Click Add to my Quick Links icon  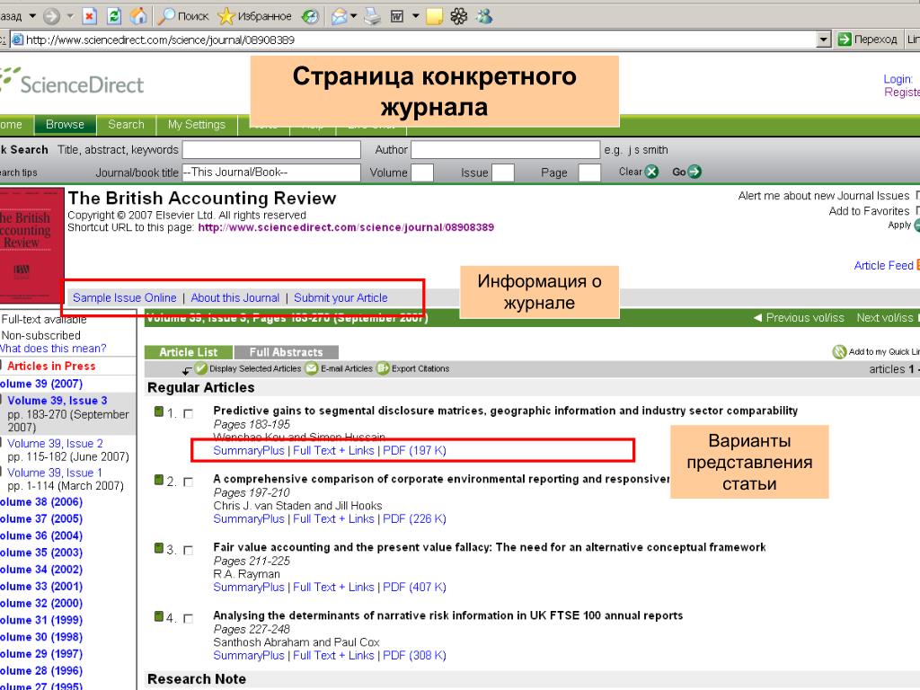pos(839,351)
